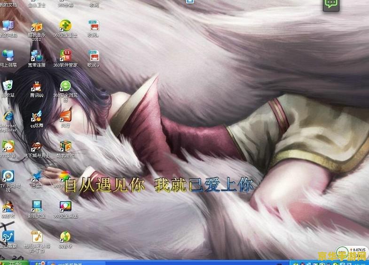Image resolution: width=369 pixels, height=265 pixels.
Task: Open the 回收站 recycle bin
Action: point(8,87)
